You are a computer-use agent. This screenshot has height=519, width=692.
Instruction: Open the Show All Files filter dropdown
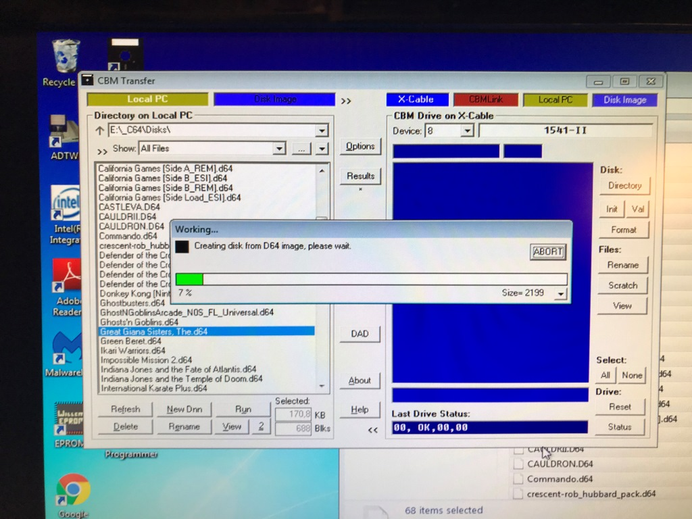279,149
